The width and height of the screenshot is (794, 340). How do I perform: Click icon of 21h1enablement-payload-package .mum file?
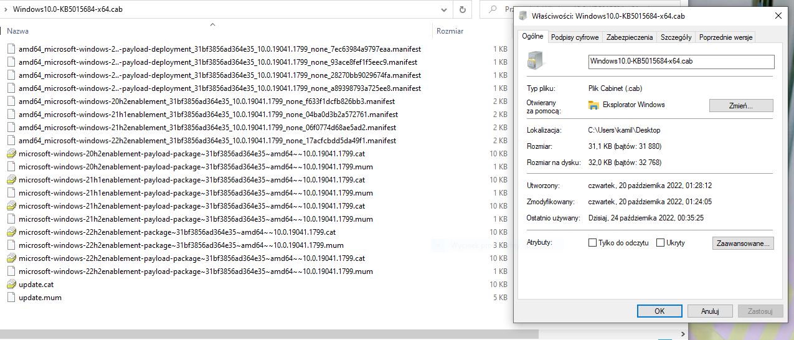[x=11, y=193]
